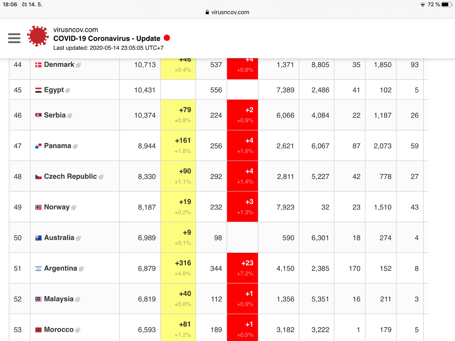Click the Serbia flag icon
The height and width of the screenshot is (341, 455).
click(38, 115)
